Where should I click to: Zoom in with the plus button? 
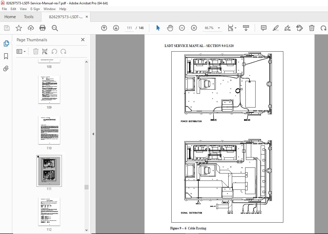pos(194,28)
